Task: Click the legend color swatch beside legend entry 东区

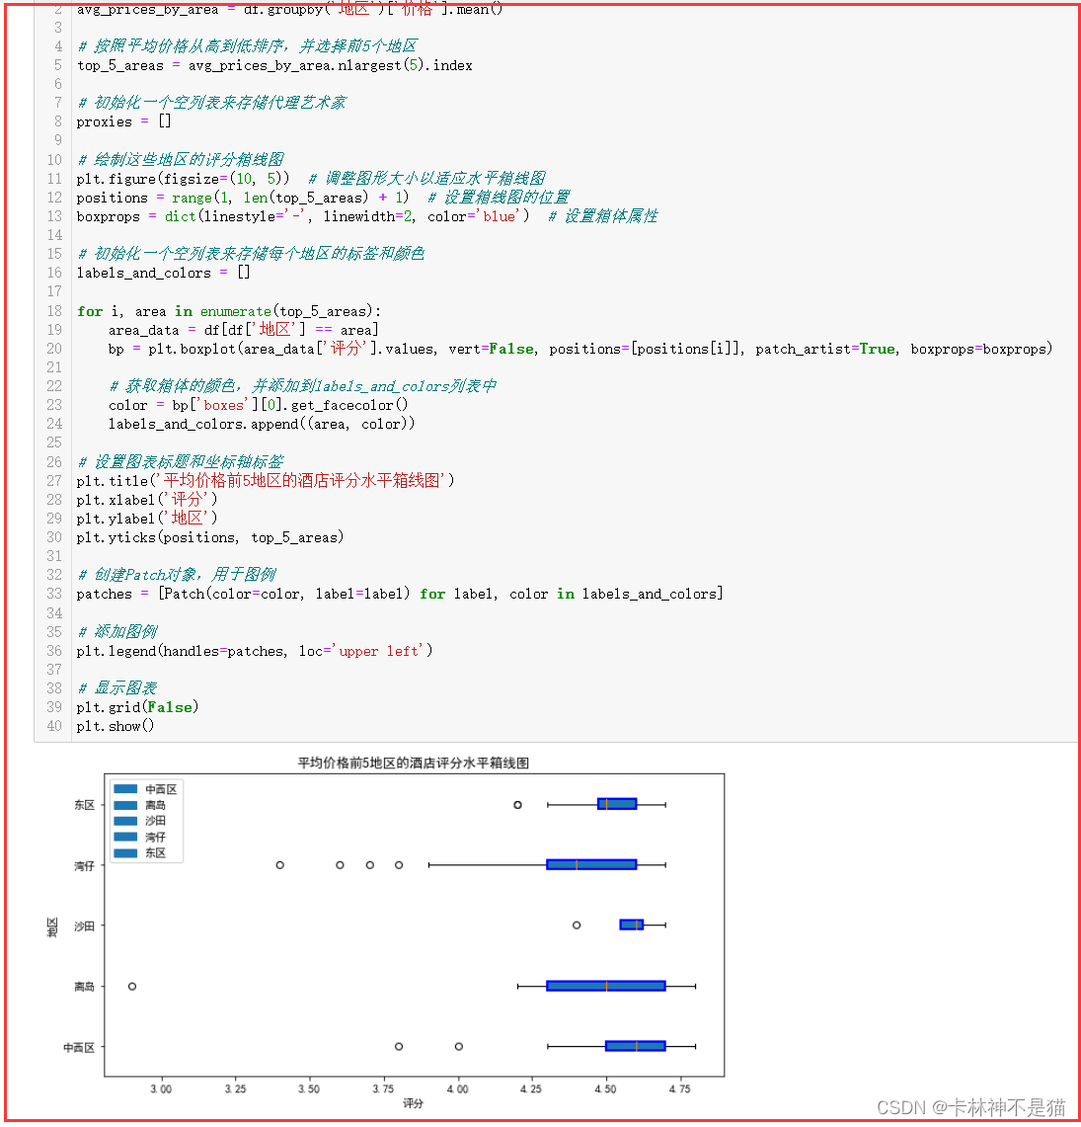Action: tap(125, 852)
